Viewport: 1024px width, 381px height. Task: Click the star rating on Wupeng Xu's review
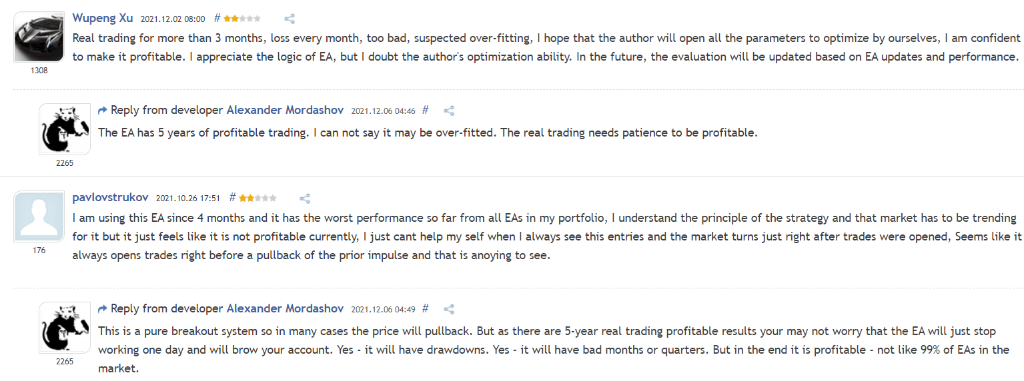click(x=242, y=19)
